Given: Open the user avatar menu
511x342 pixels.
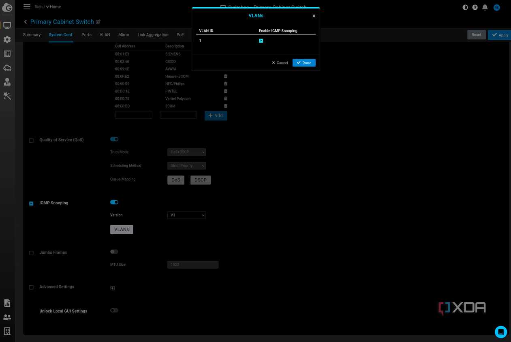Looking at the screenshot, I should [496, 7].
